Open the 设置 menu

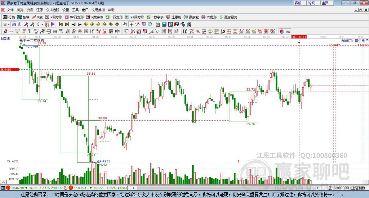[66, 10]
